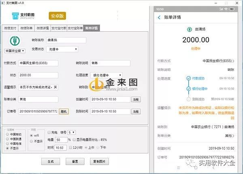Switch to the 支付宝账单 tab
The width and height of the screenshot is (243, 174).
(x=75, y=28)
